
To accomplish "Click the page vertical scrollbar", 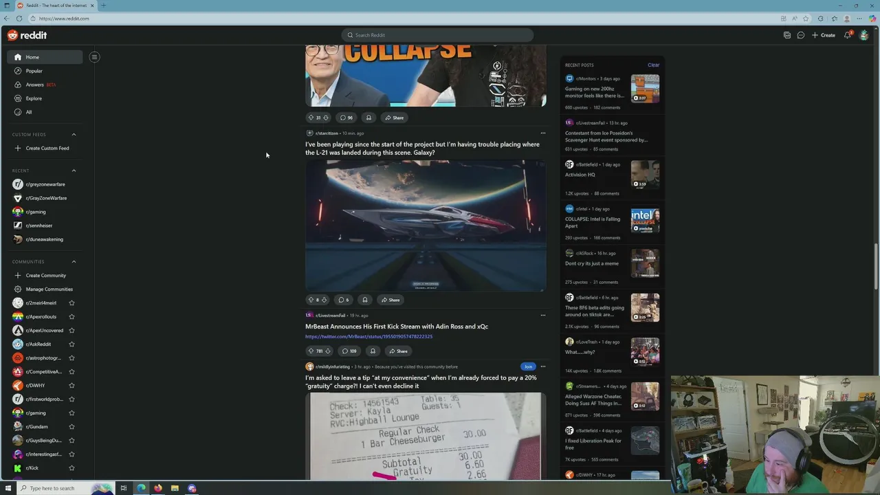I will point(876,265).
